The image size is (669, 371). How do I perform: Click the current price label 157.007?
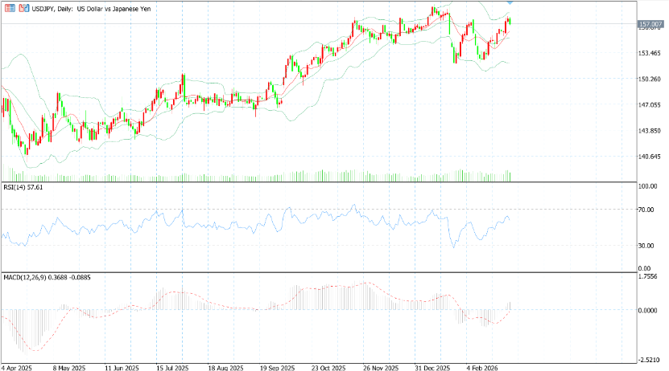click(650, 24)
